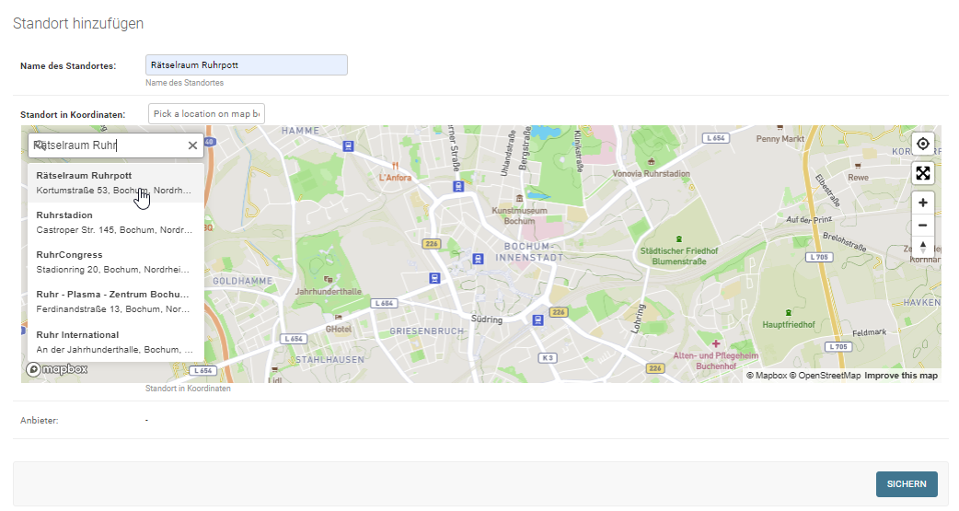Viewport: 959px width, 511px height.
Task: Zoom in on the map
Action: tap(923, 203)
